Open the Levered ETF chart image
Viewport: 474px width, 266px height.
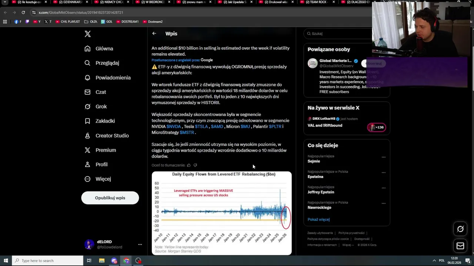click(221, 213)
